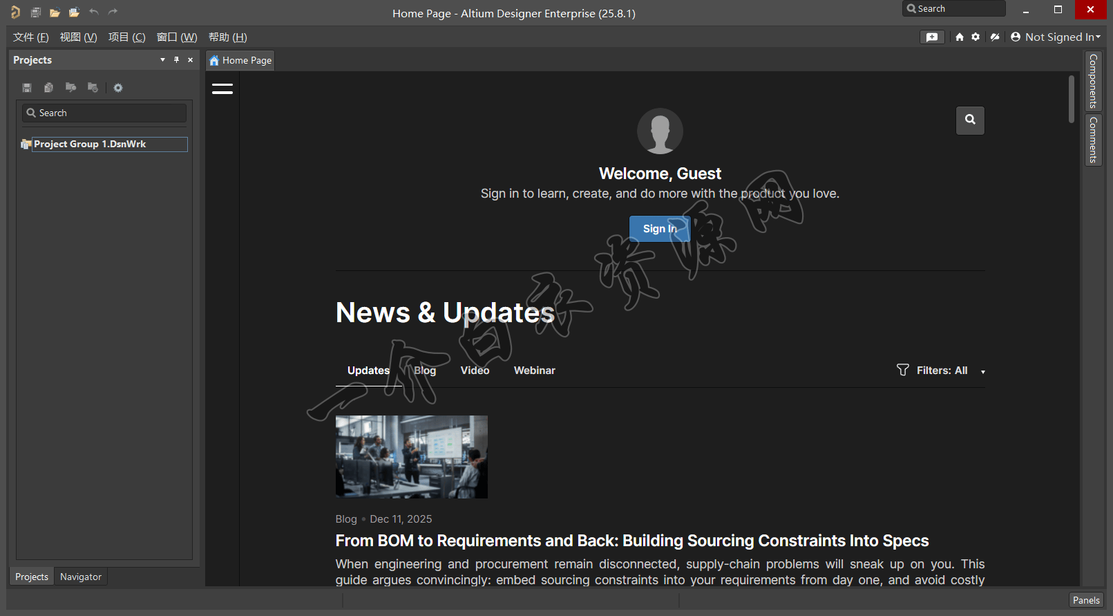Click the Home icon in the top-right toolbar

click(960, 37)
